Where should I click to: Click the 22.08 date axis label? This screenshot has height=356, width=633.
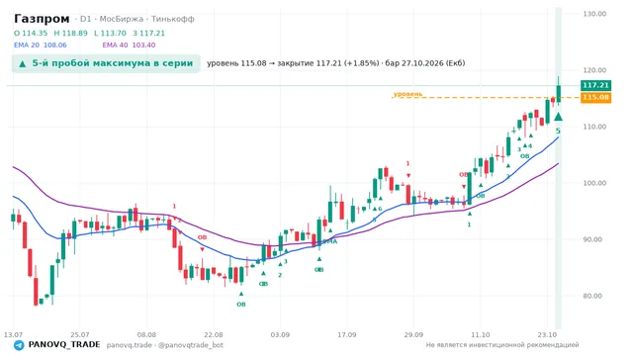point(214,335)
